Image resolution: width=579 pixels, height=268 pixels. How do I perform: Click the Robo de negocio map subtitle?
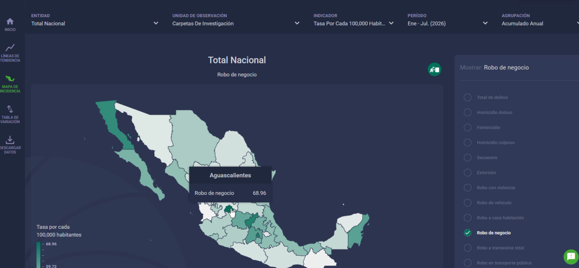237,74
